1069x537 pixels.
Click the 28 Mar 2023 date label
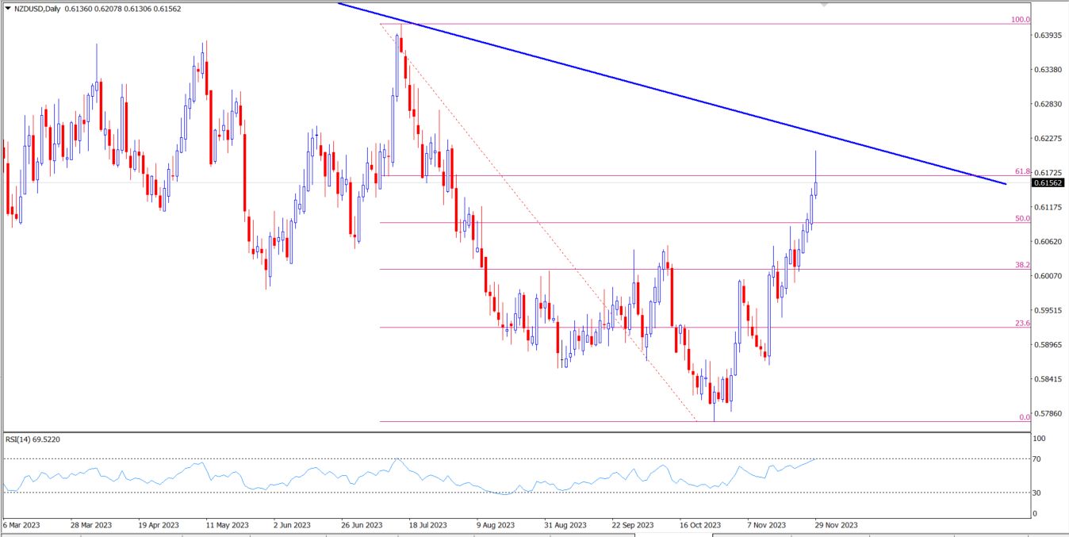click(x=90, y=525)
